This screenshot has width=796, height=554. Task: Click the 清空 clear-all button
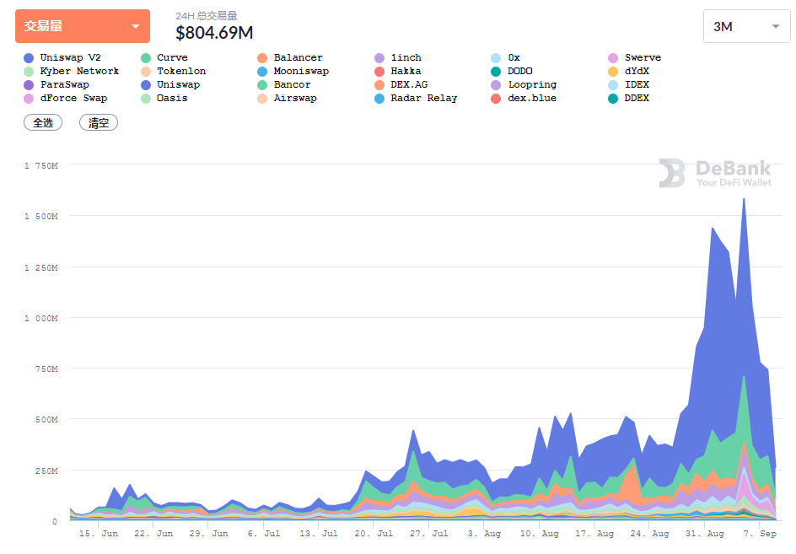coord(99,122)
